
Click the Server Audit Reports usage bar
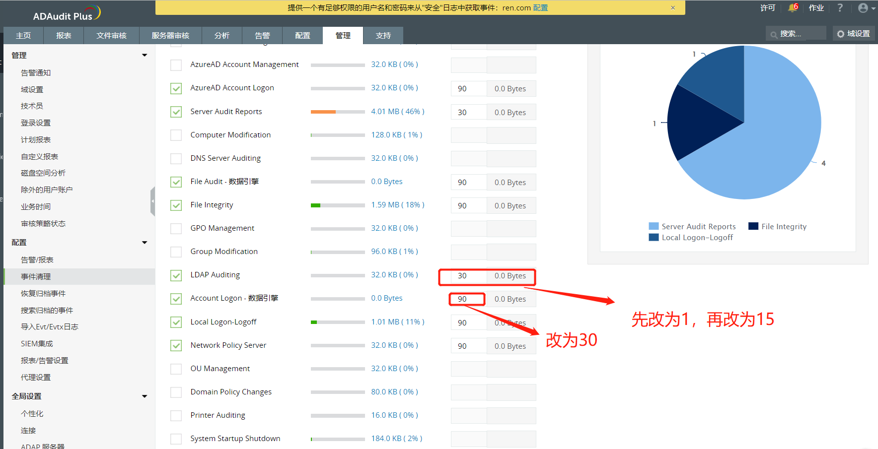pos(338,112)
